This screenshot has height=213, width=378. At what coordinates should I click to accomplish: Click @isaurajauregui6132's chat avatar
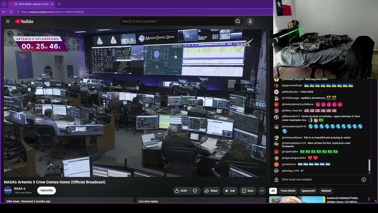pyautogui.click(x=276, y=127)
